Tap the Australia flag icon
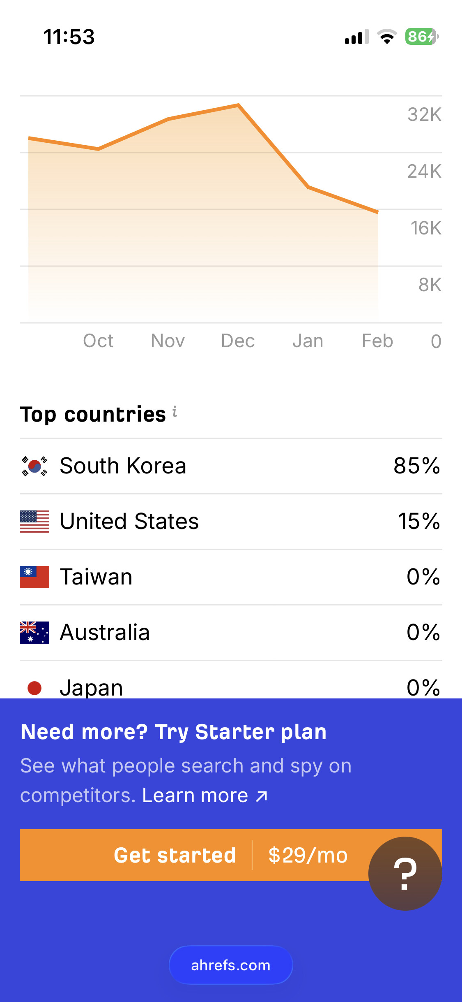 pos(34,633)
